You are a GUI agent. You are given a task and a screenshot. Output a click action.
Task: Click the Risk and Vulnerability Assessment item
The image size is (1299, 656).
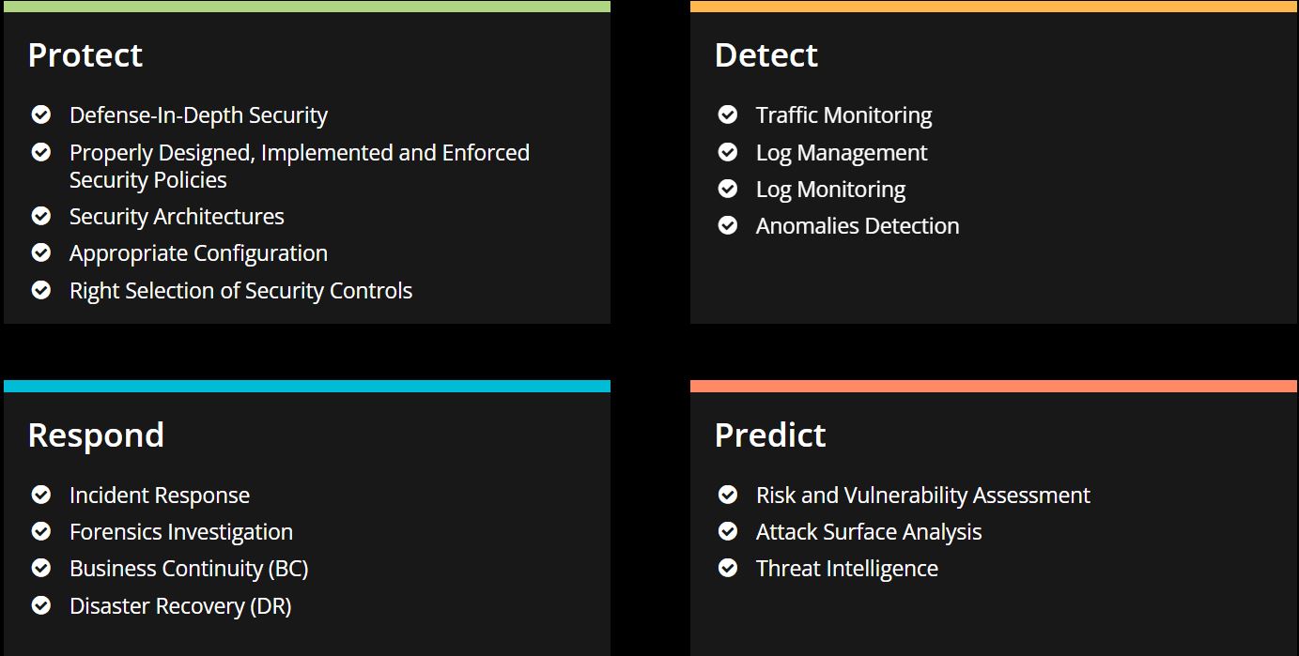coord(923,496)
